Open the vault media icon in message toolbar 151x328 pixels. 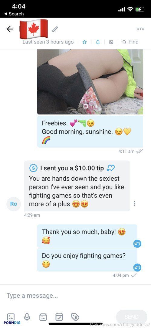[x=43, y=317]
